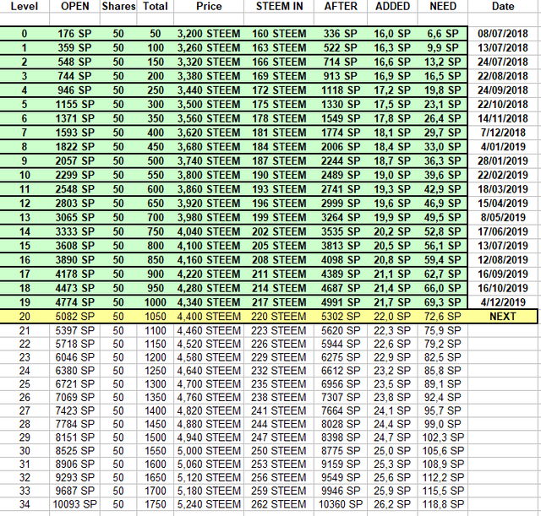Click the cell 6,6 SP

tap(443, 34)
